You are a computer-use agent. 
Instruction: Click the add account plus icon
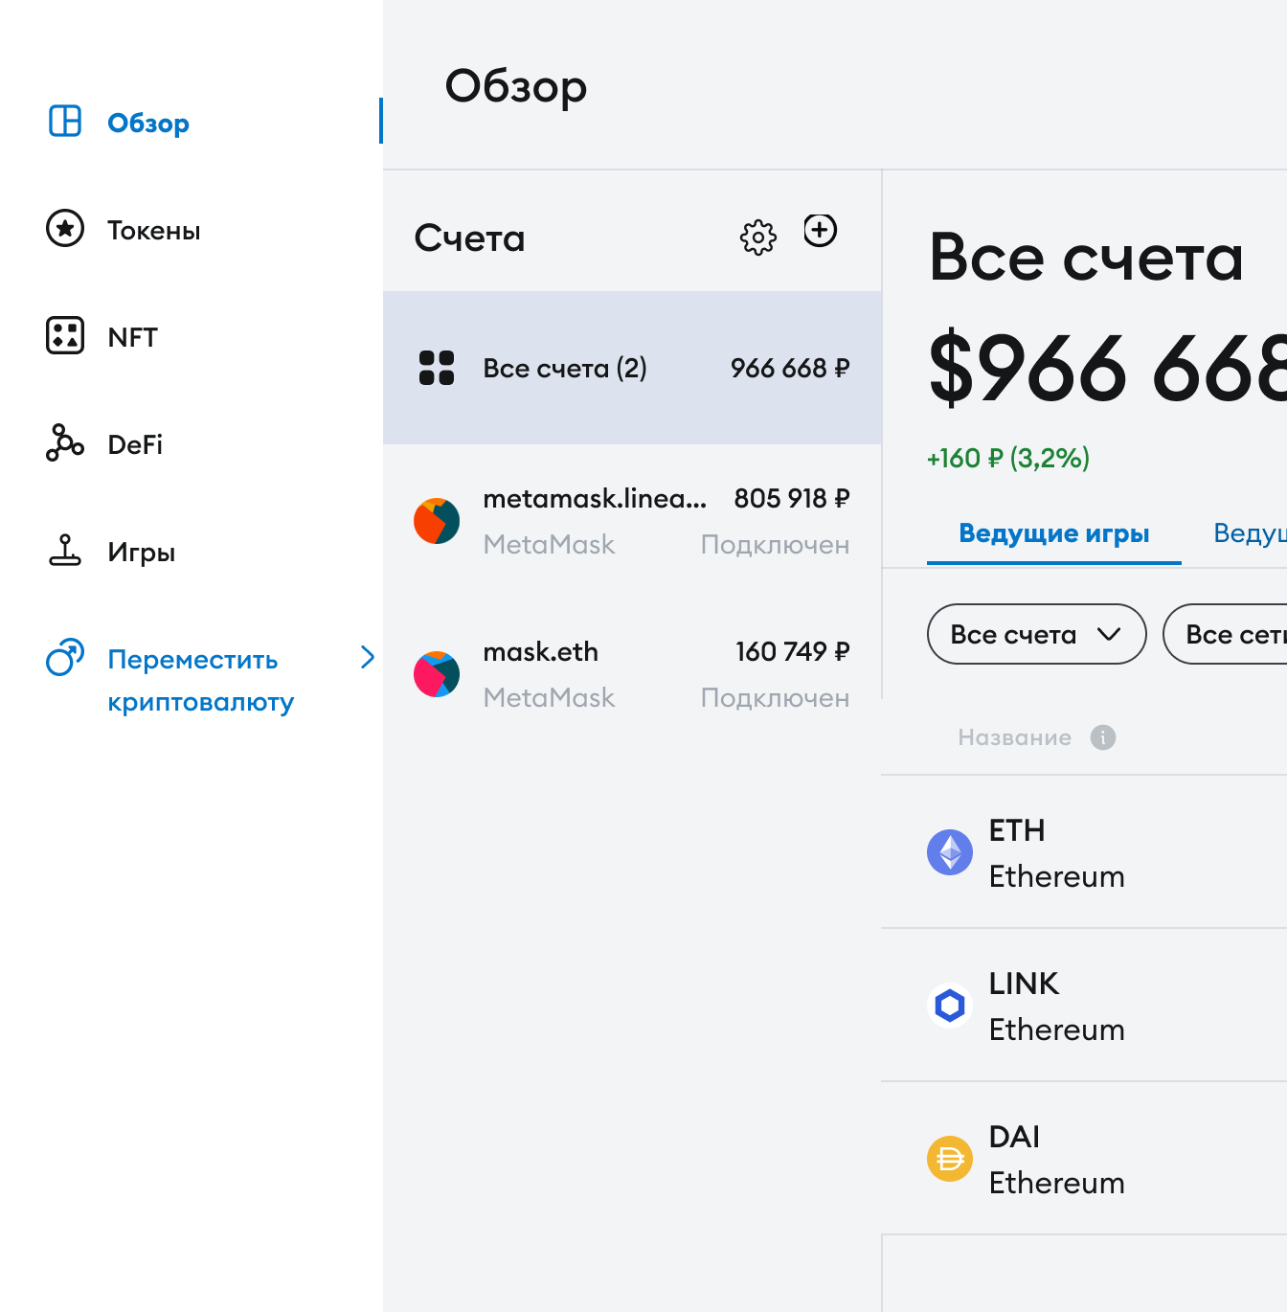coord(821,231)
